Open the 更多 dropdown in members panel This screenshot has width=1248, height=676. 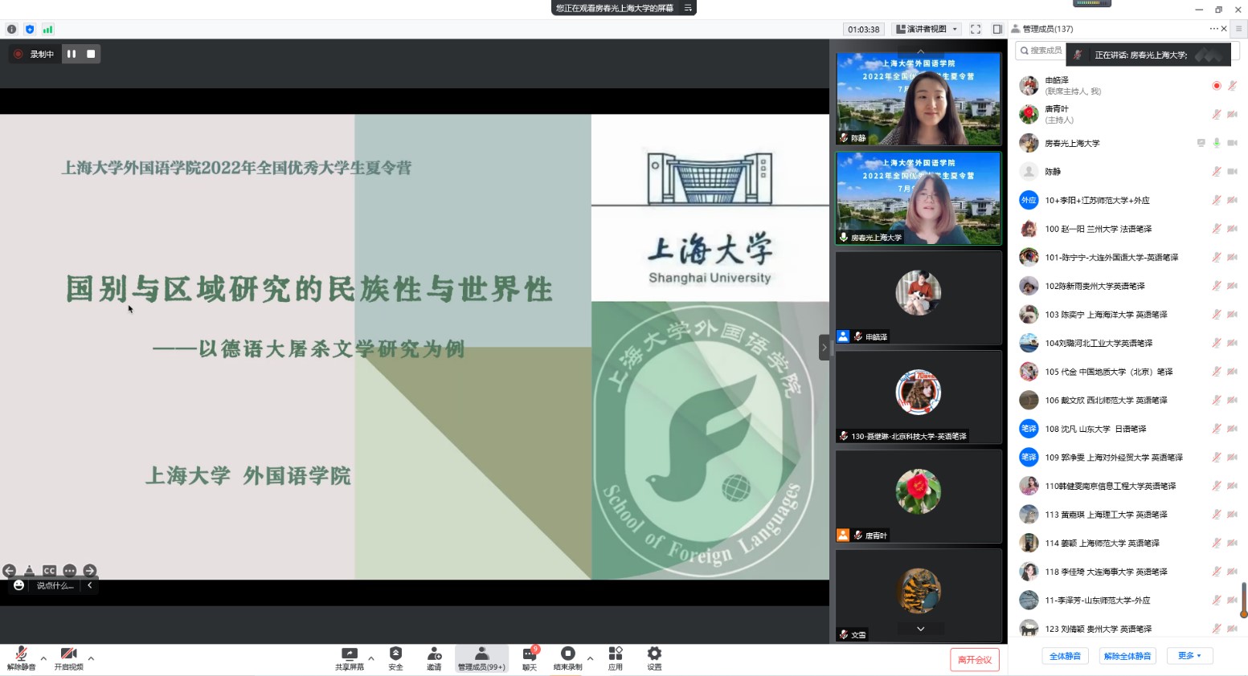pos(1189,656)
